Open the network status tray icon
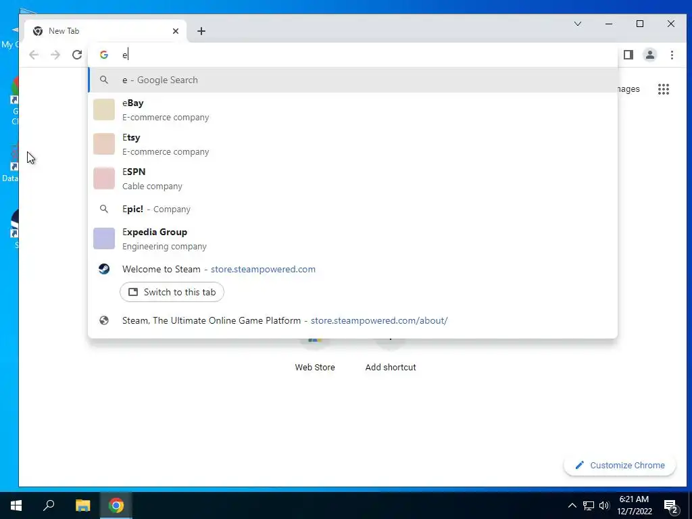This screenshot has height=519, width=692. click(x=589, y=505)
